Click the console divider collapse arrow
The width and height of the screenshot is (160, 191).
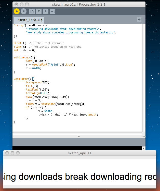(x=79, y=136)
